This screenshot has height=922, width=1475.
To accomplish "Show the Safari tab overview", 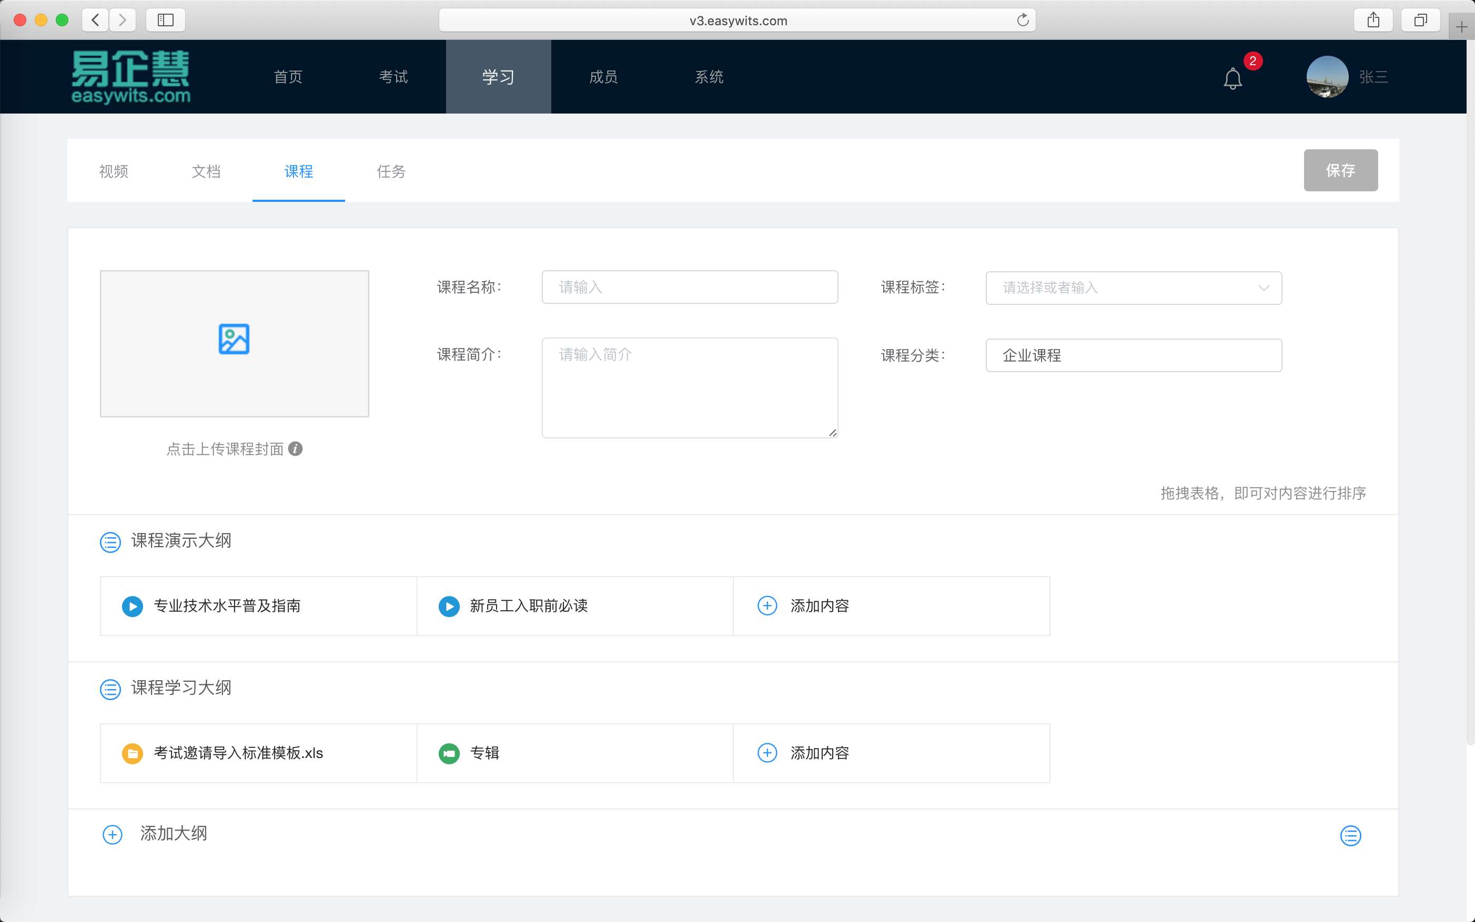I will click(1421, 20).
